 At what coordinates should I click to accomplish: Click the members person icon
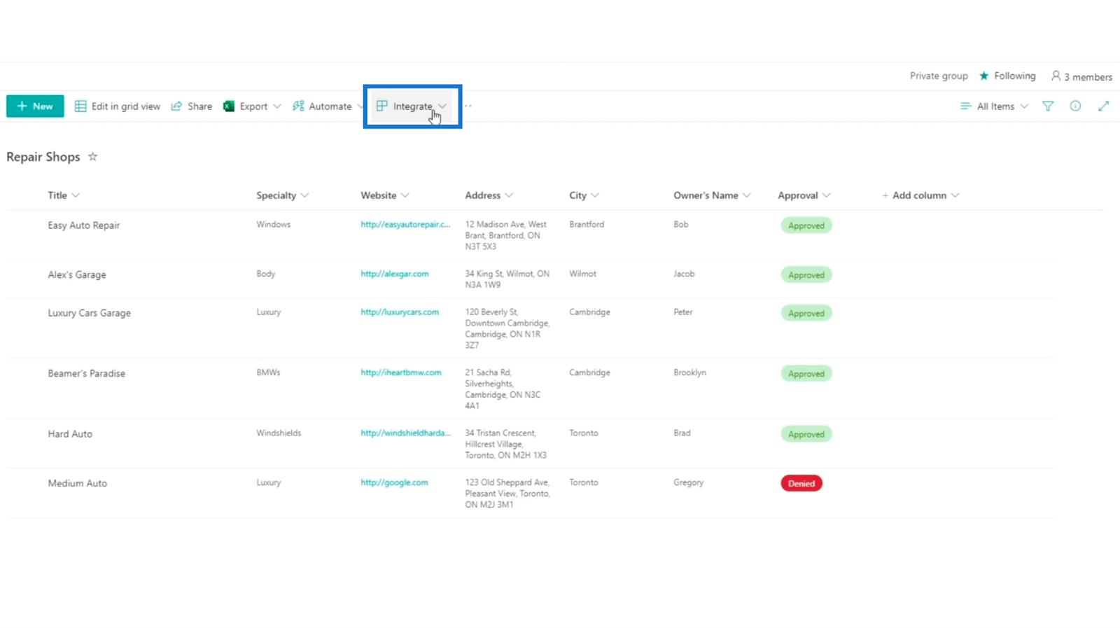click(1056, 76)
